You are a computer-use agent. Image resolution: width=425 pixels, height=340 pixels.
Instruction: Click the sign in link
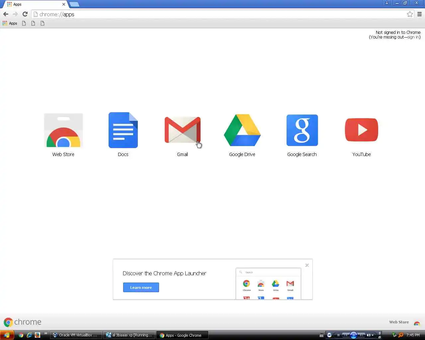(x=413, y=37)
